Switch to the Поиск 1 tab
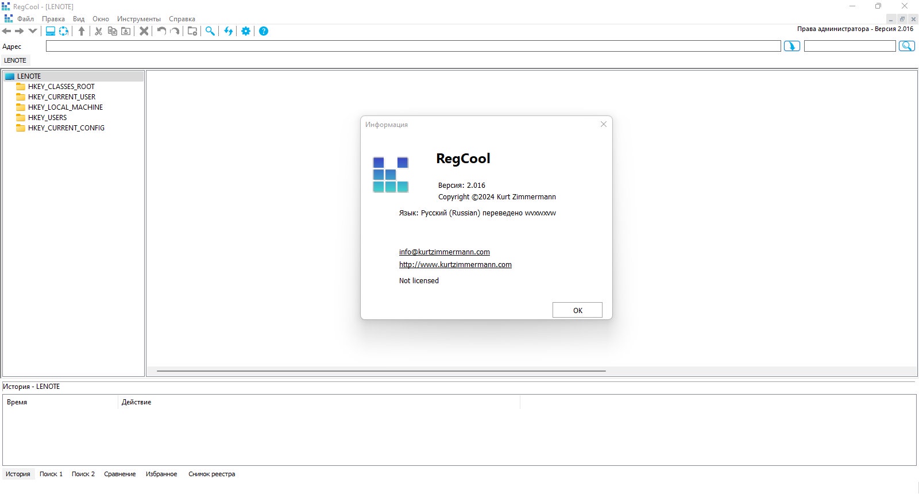The image size is (919, 494). tap(51, 474)
